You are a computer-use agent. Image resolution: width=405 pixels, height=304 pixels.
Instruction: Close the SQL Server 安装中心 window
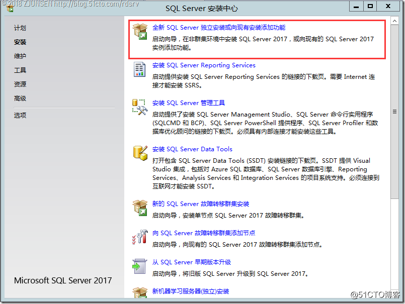click(388, 6)
